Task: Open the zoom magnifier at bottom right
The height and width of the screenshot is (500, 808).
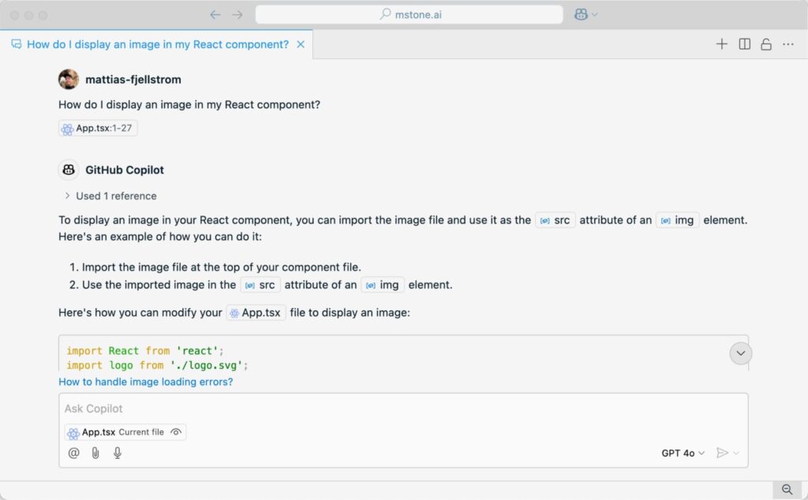Action: (786, 489)
